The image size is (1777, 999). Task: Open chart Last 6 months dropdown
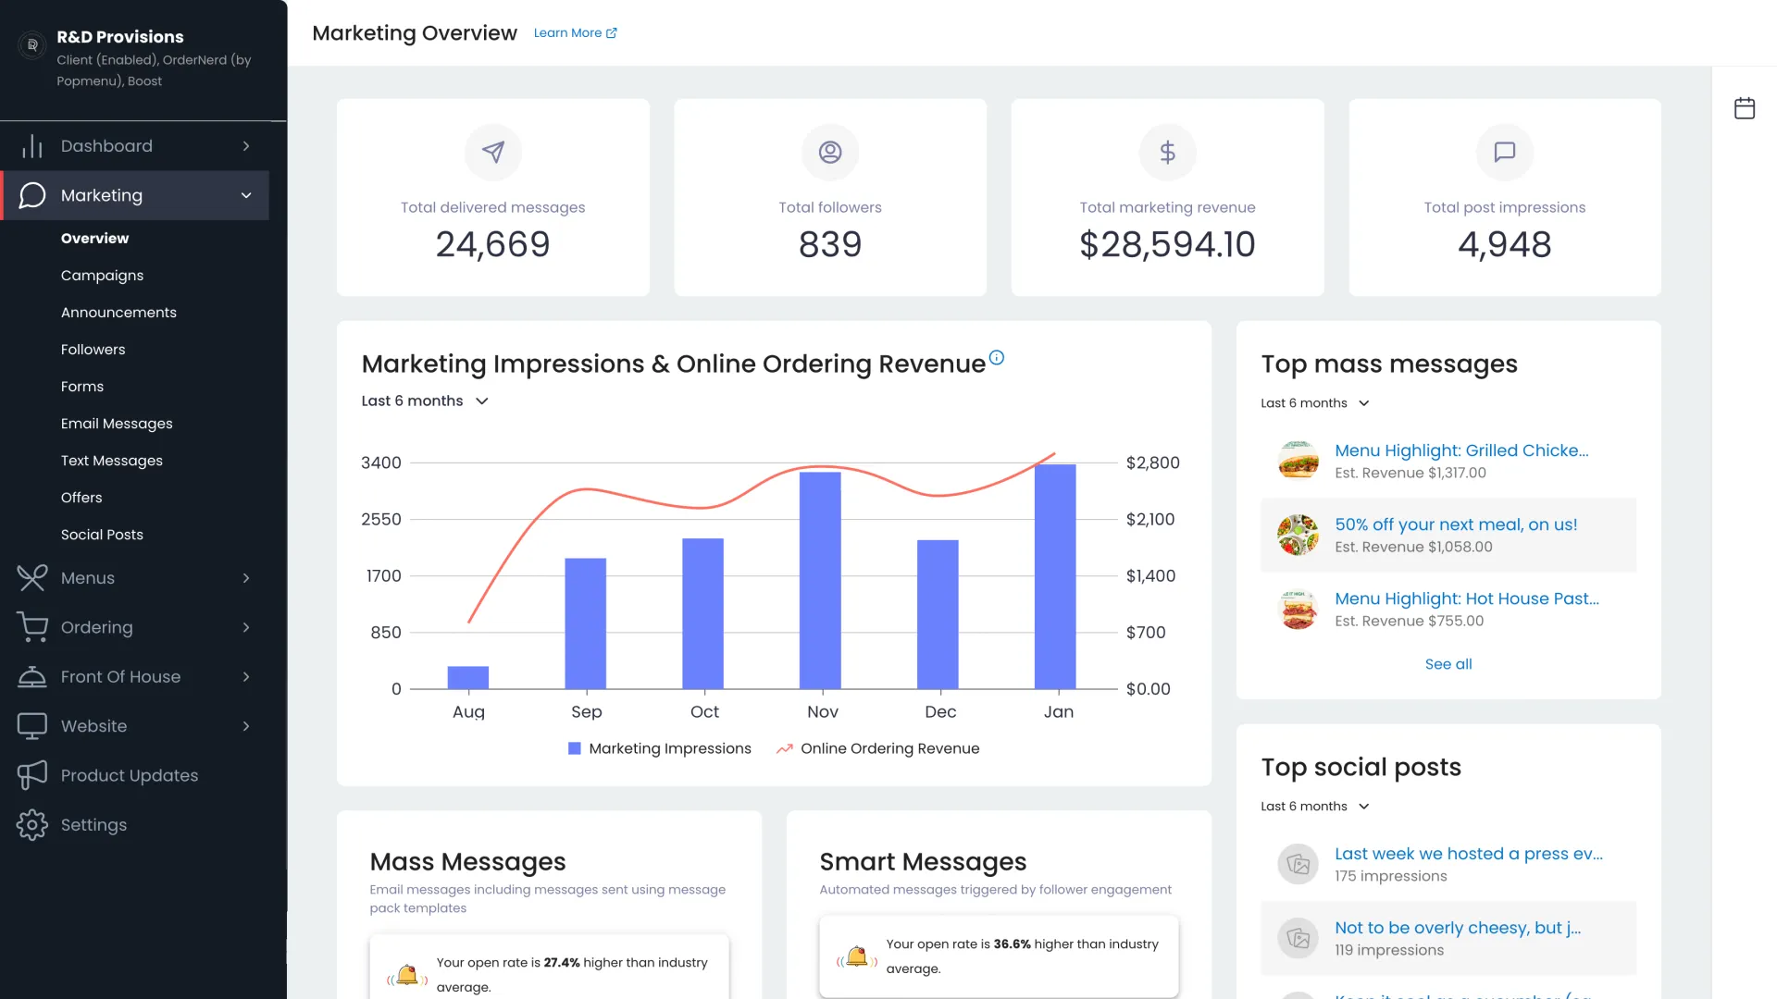pos(425,401)
